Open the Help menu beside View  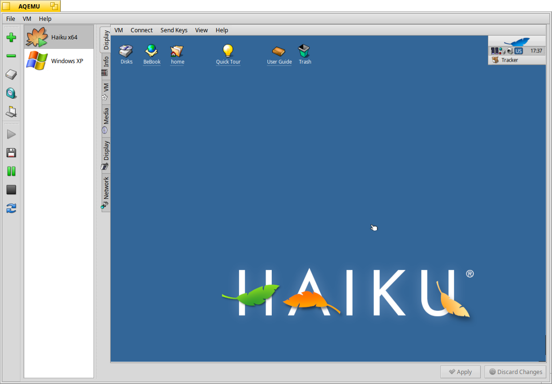coord(222,30)
